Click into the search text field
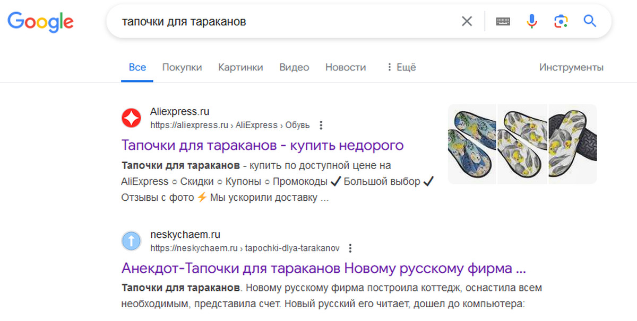Image resolution: width=637 pixels, height=321 pixels. (287, 21)
